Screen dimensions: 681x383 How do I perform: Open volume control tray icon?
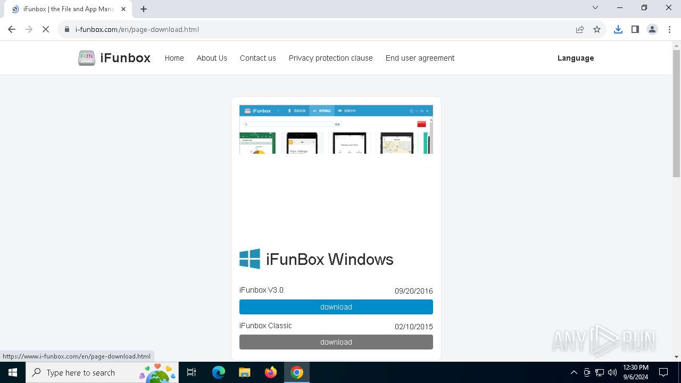pos(612,372)
